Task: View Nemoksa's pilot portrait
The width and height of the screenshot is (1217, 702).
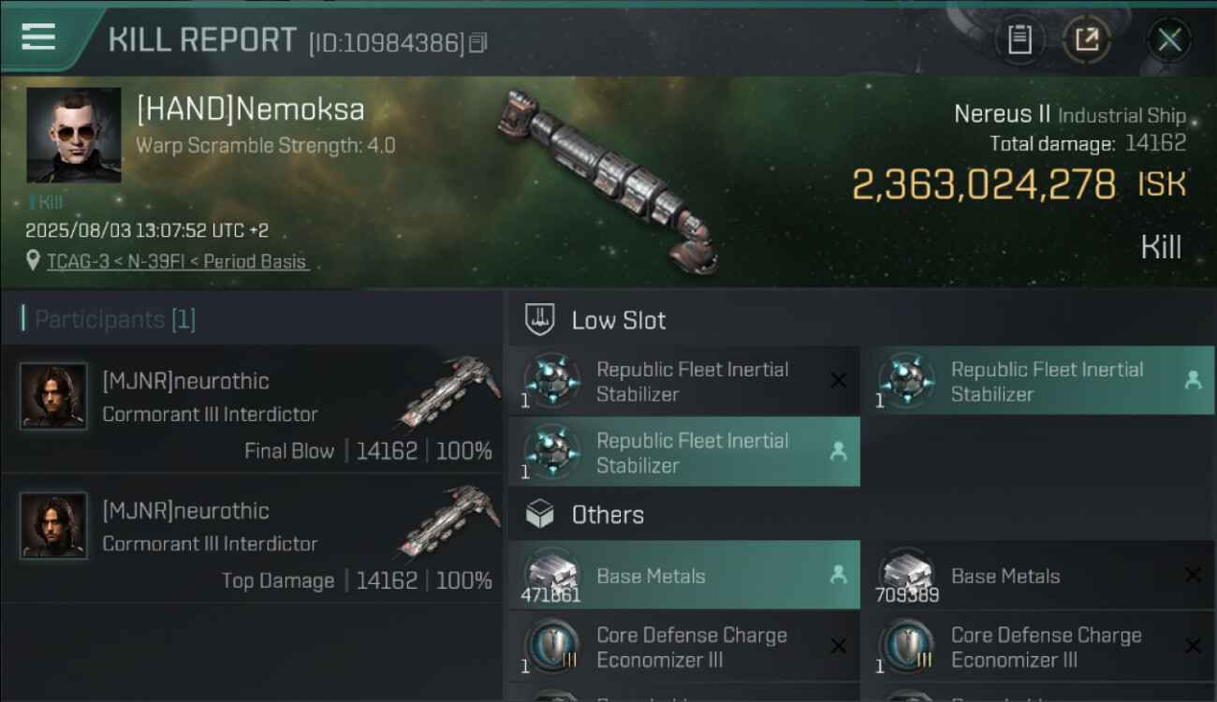Action: pos(74,135)
